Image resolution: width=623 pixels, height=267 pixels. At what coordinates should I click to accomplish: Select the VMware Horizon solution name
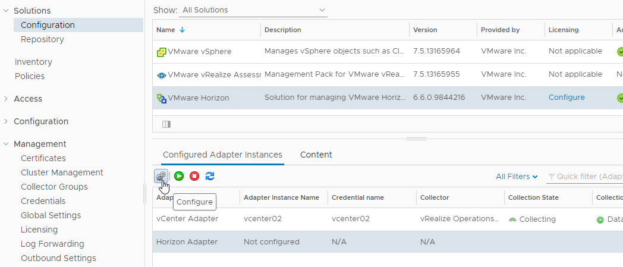point(199,98)
